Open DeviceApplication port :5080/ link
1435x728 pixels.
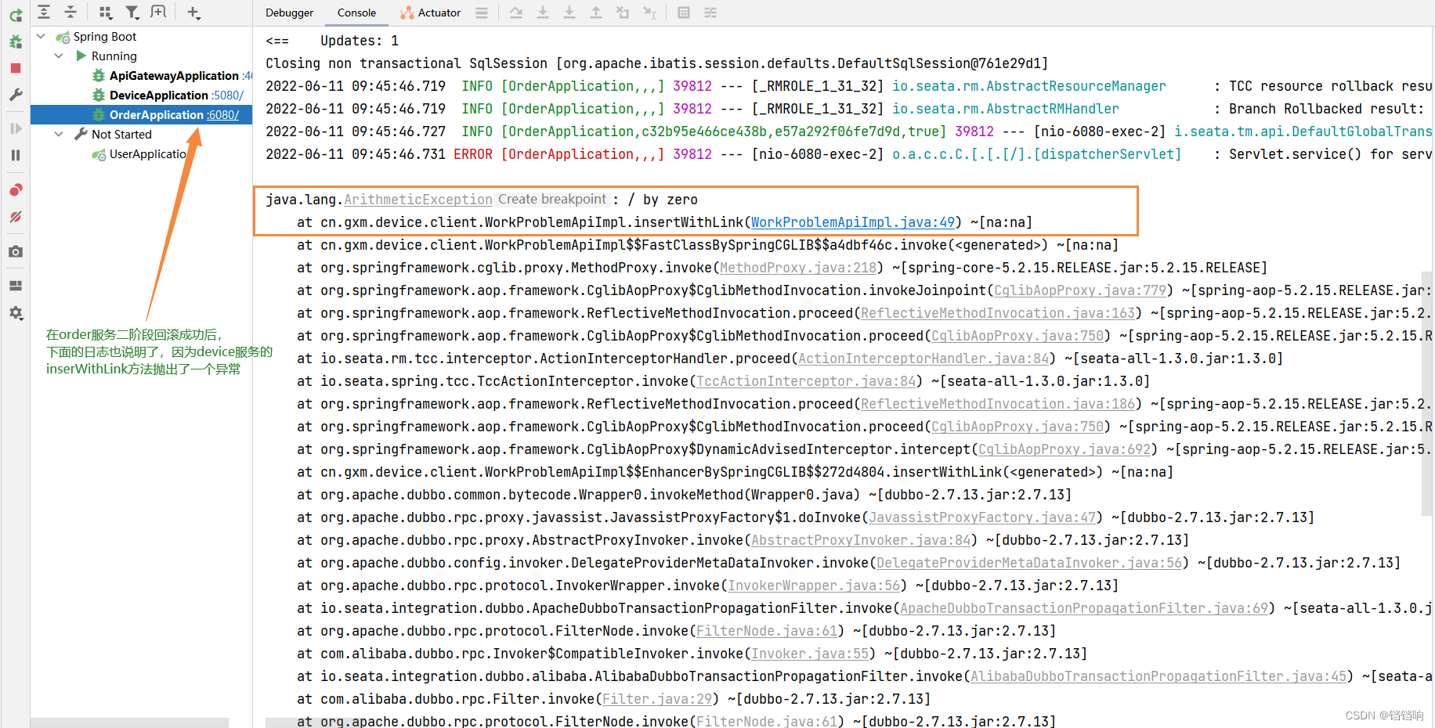click(228, 95)
